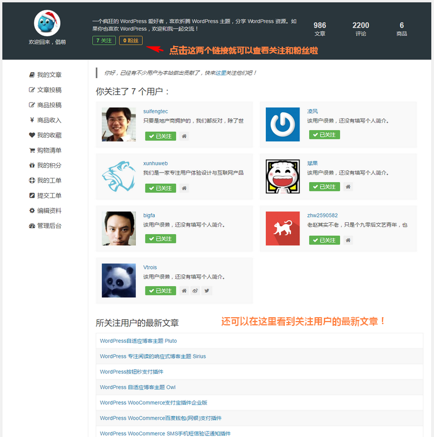This screenshot has width=434, height=437.
Task: Click the 7 关注 badge
Action: click(x=104, y=41)
